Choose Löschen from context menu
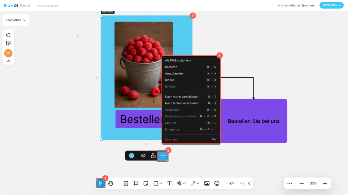This screenshot has height=195, width=348. pyautogui.click(x=191, y=139)
